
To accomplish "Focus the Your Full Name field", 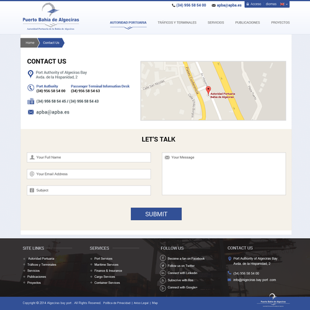I will (89, 157).
